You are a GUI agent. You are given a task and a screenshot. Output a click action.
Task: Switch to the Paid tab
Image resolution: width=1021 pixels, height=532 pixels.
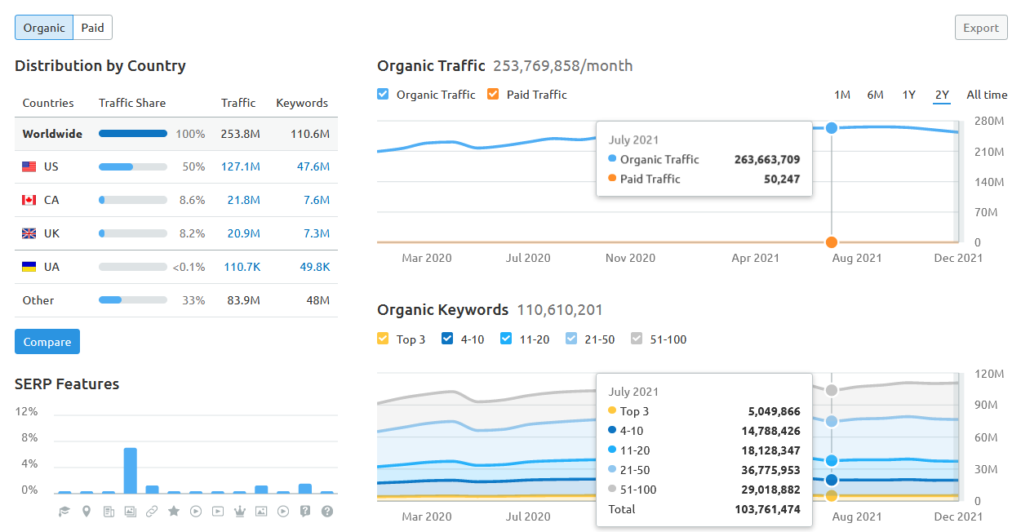point(93,27)
